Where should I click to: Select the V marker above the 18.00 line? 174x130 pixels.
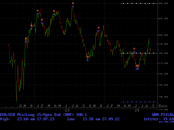[134, 49]
